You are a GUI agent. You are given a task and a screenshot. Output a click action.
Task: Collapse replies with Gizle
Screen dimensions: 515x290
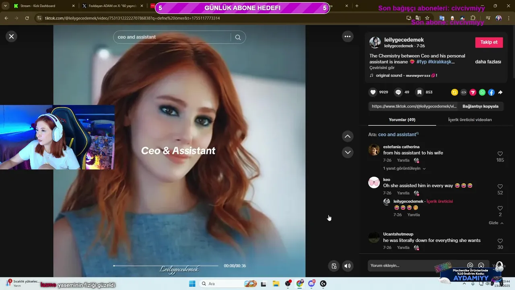click(496, 223)
